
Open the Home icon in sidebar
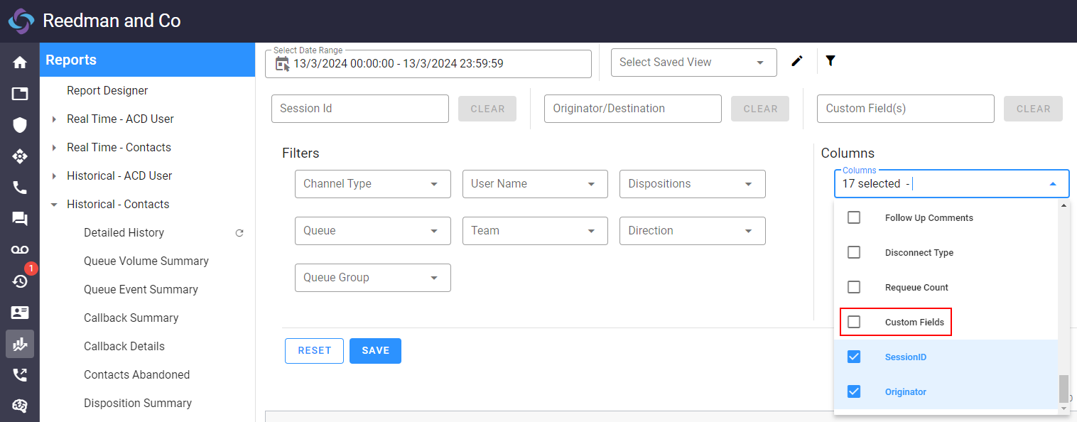[x=20, y=63]
